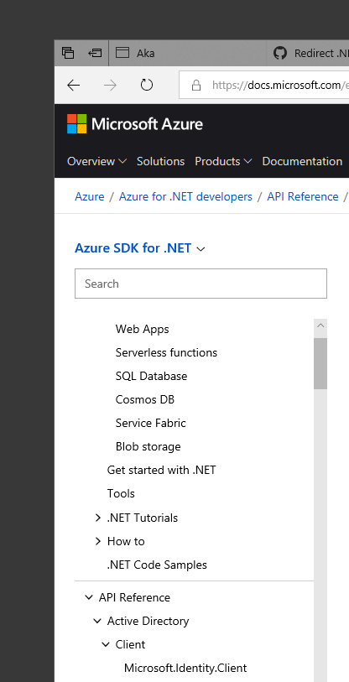Click the set these tabs aside icon
The image size is (349, 682).
[95, 53]
